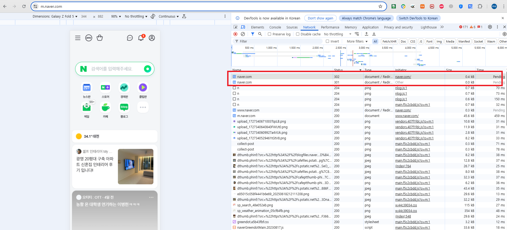Clear the network log

243,34
